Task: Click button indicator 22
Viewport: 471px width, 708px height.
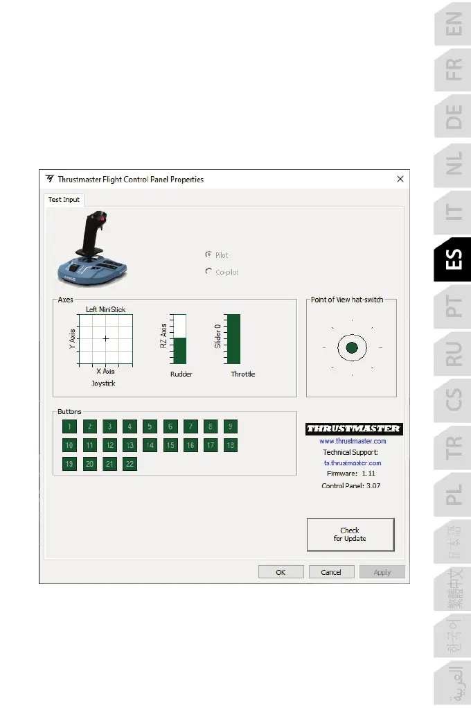Action: click(130, 464)
